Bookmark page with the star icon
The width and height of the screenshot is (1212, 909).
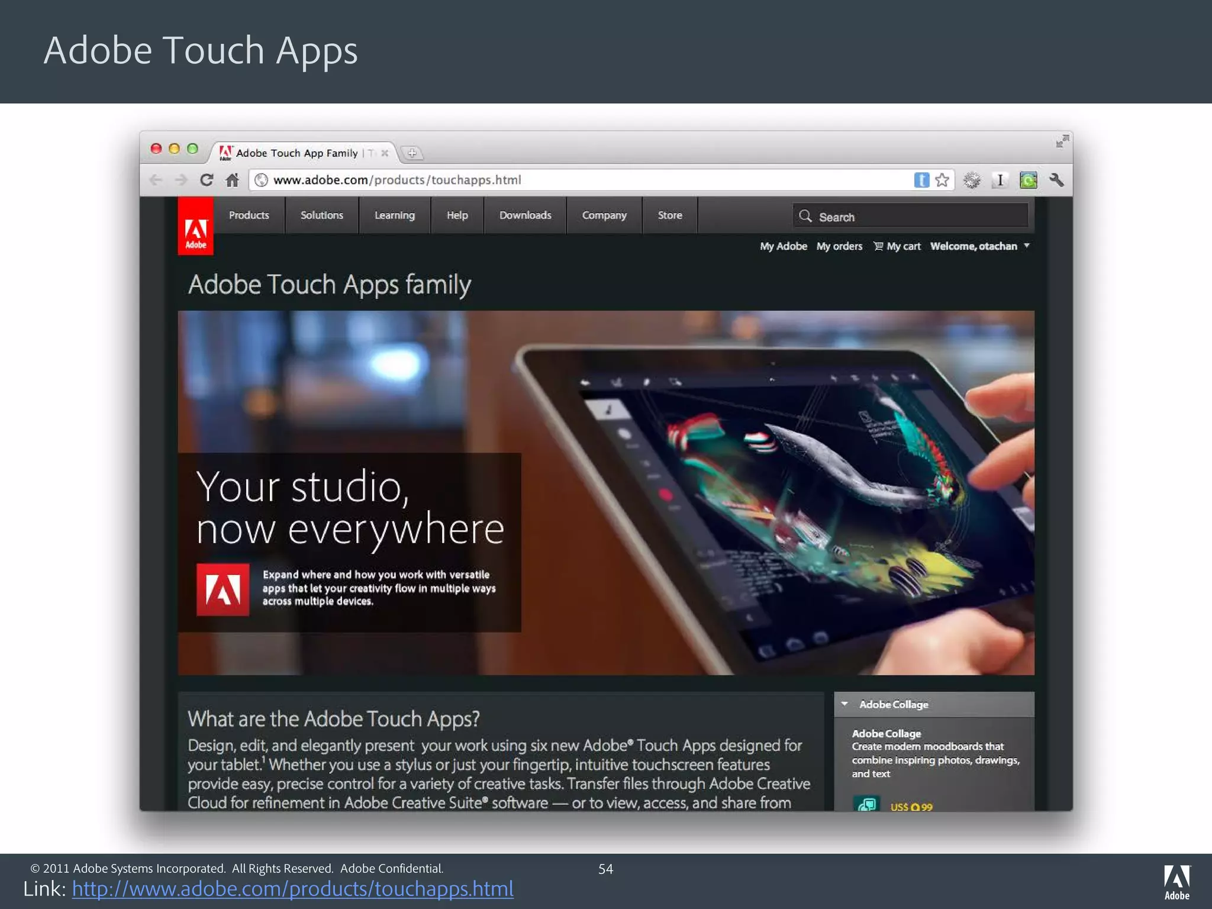click(x=942, y=180)
